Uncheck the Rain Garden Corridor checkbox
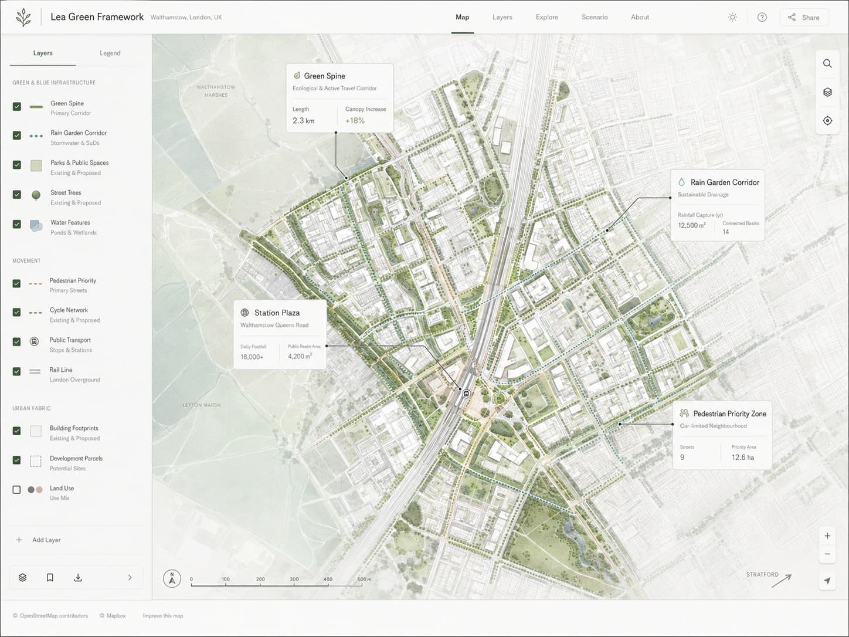 tap(16, 135)
